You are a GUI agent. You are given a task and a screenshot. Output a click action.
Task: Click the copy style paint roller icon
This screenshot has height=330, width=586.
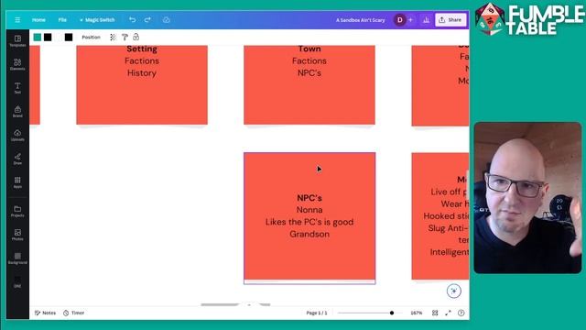pyautogui.click(x=125, y=37)
